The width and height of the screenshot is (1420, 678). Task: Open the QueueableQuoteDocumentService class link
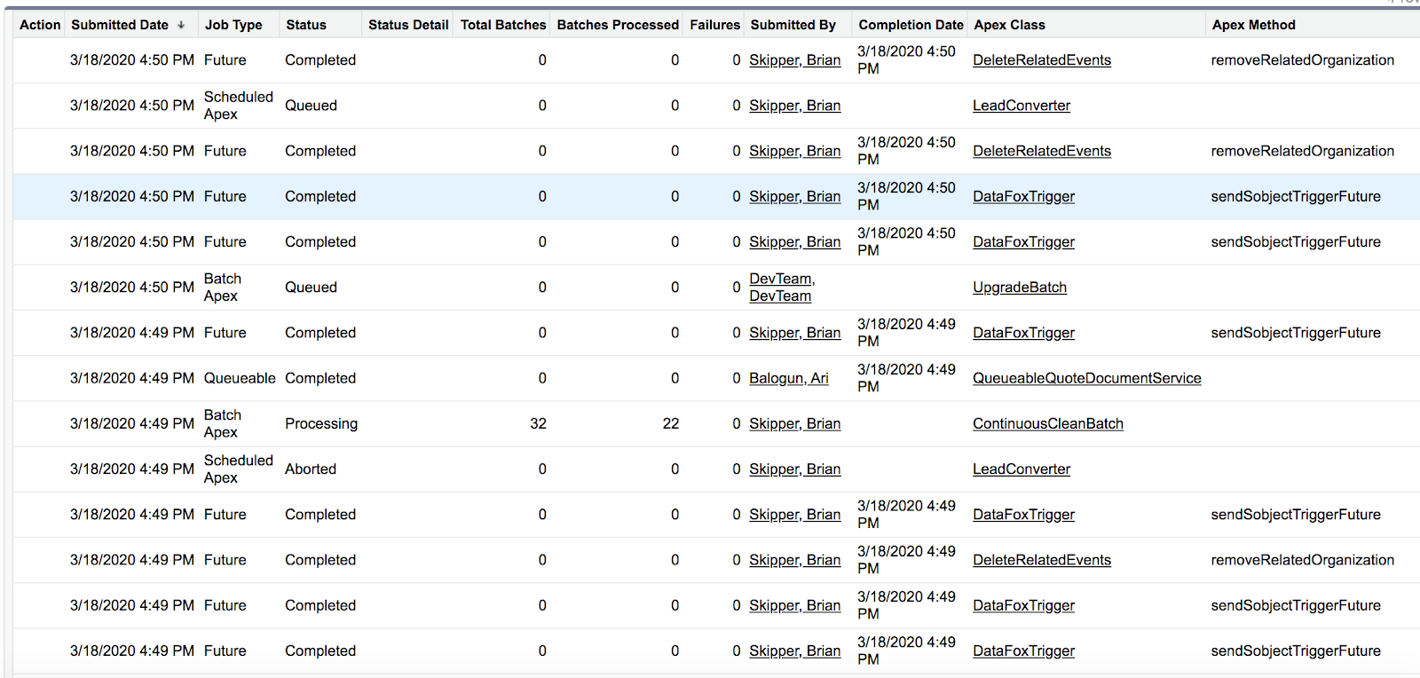click(x=1086, y=378)
